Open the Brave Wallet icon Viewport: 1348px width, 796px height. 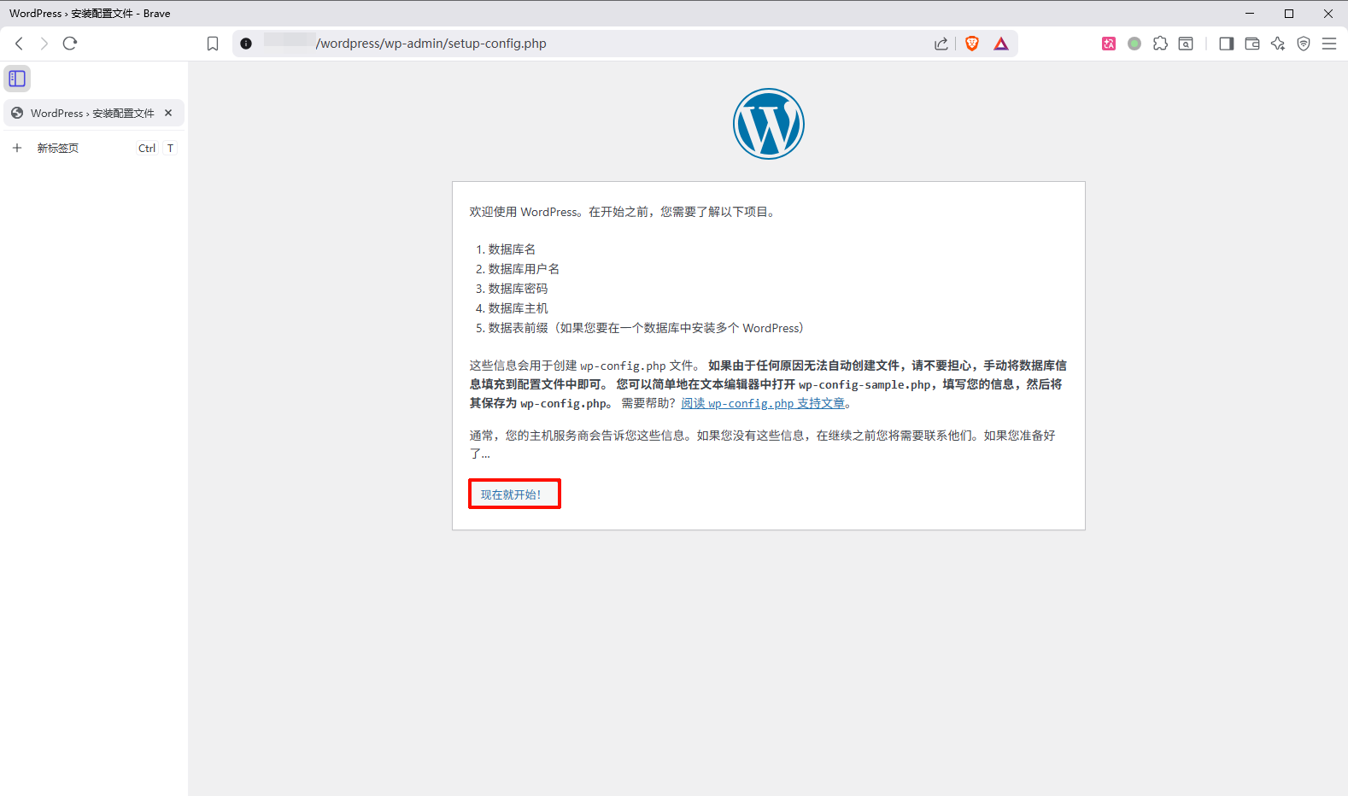(x=1252, y=44)
